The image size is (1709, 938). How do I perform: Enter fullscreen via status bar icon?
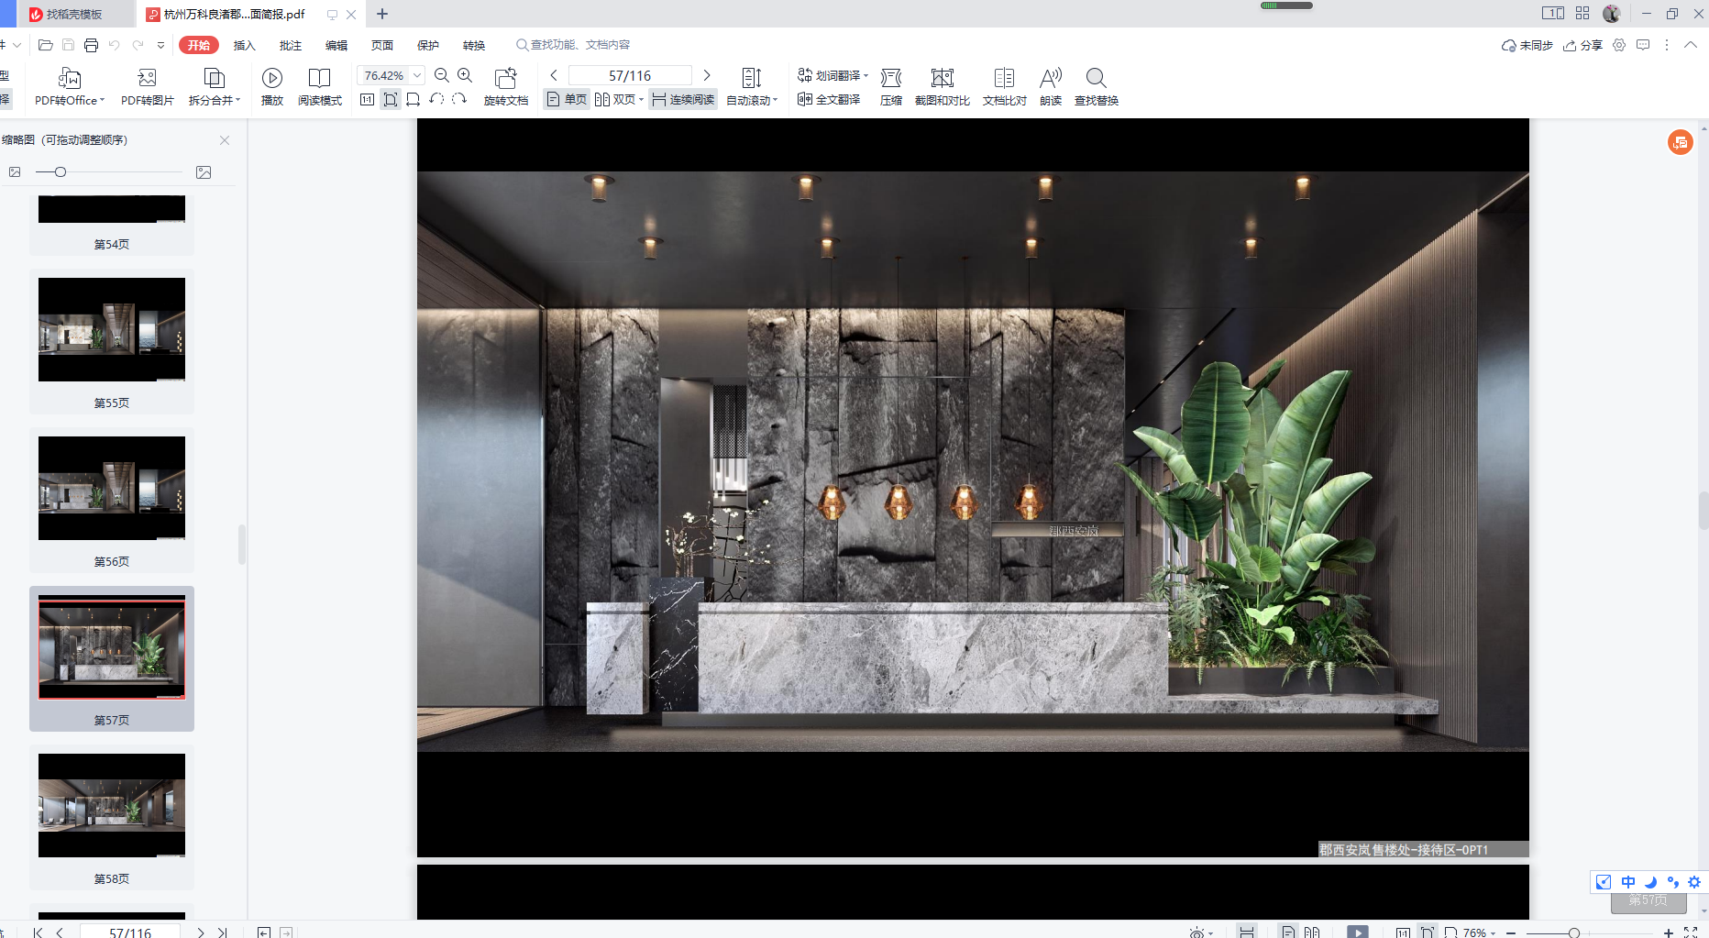click(1691, 932)
